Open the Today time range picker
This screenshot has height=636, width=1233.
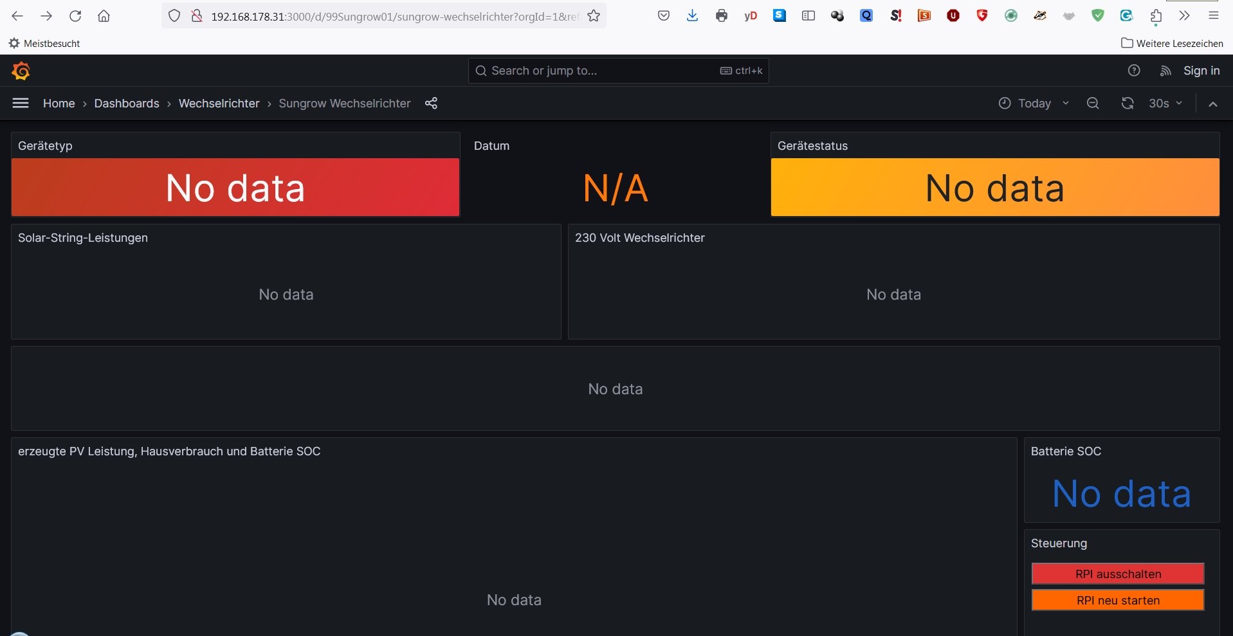tap(1033, 104)
